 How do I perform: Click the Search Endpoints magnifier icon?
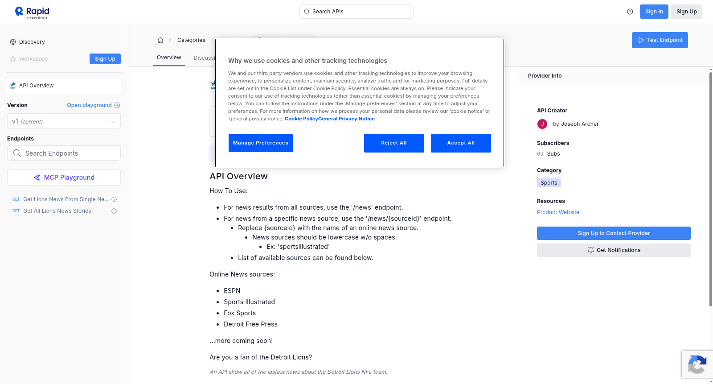coord(17,153)
